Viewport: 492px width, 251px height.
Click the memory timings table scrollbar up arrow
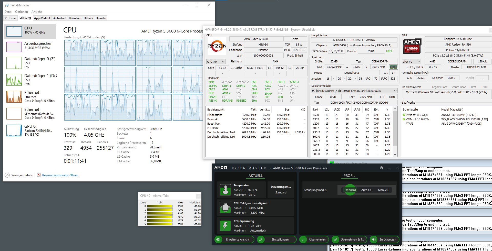(395, 109)
